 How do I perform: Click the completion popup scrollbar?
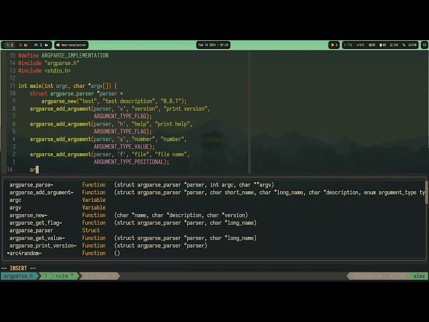click(426, 193)
